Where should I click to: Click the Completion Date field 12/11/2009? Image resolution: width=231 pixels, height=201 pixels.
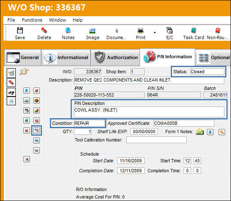coord(131,171)
